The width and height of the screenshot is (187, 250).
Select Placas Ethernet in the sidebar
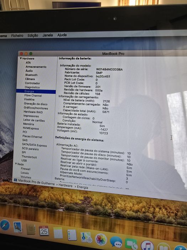point(32,137)
